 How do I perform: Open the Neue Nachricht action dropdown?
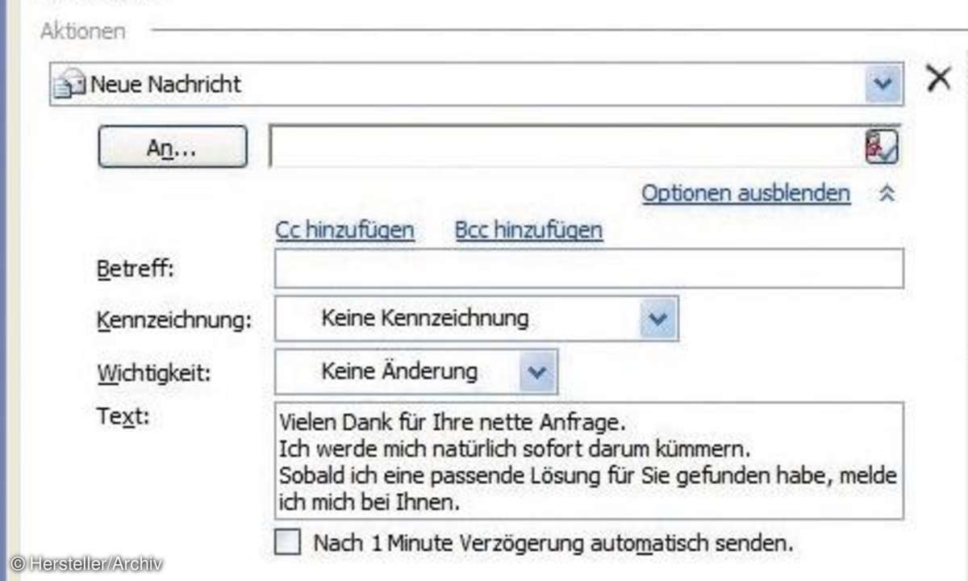tap(882, 84)
